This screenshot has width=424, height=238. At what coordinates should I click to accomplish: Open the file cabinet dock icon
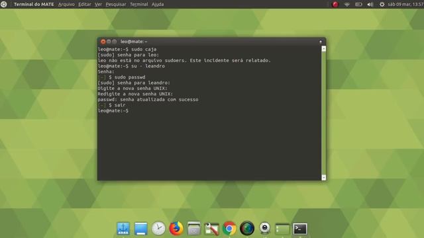[194, 229]
